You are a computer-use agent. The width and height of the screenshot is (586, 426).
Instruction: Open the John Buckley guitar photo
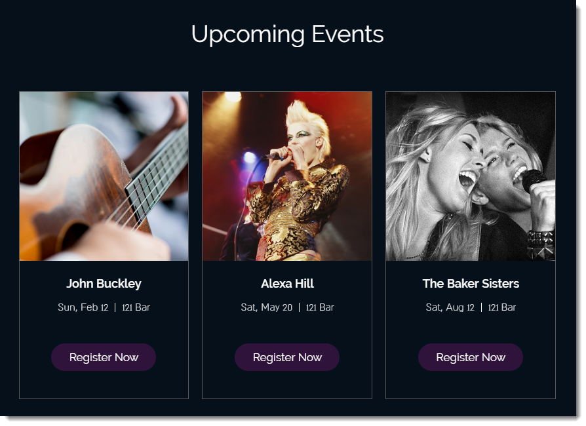pos(104,176)
